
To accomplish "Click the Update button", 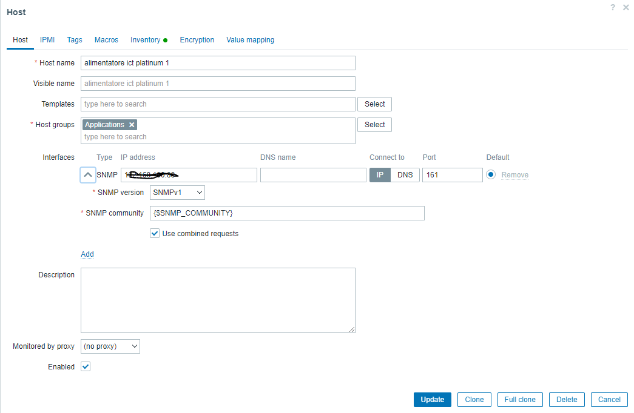I will point(432,400).
